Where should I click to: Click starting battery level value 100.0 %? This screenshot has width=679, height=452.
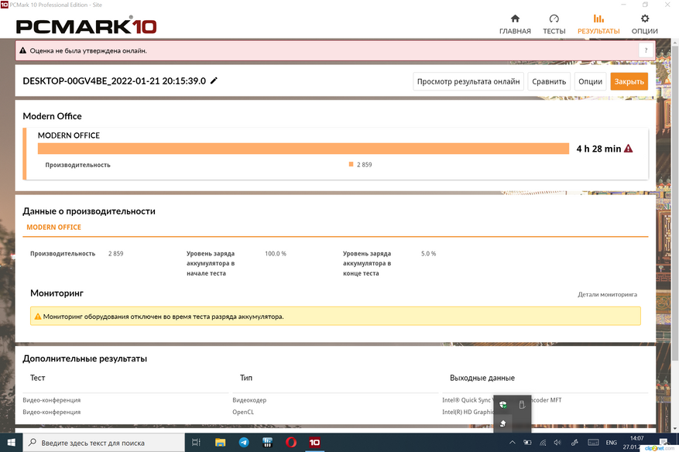[276, 254]
